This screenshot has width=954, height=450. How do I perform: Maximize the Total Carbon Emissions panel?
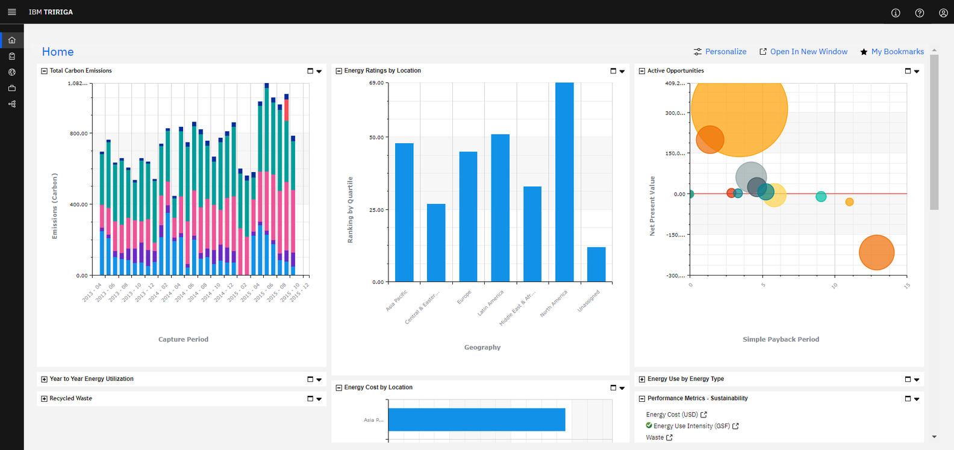[310, 71]
